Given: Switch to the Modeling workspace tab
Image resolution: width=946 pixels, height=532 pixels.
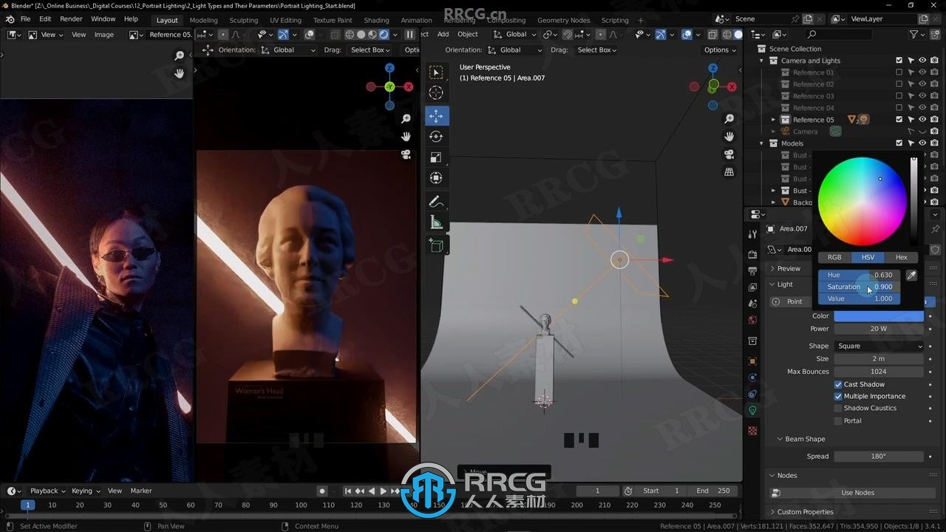Looking at the screenshot, I should [203, 20].
